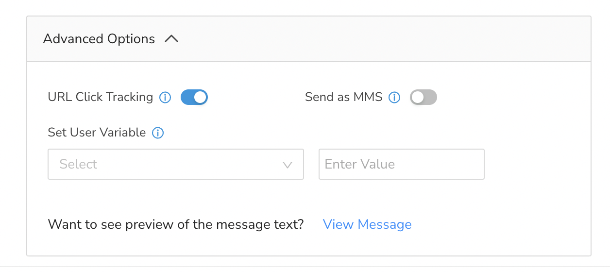This screenshot has width=610, height=272.
Task: Click the Select placeholder text in the combo box
Action: coord(78,164)
